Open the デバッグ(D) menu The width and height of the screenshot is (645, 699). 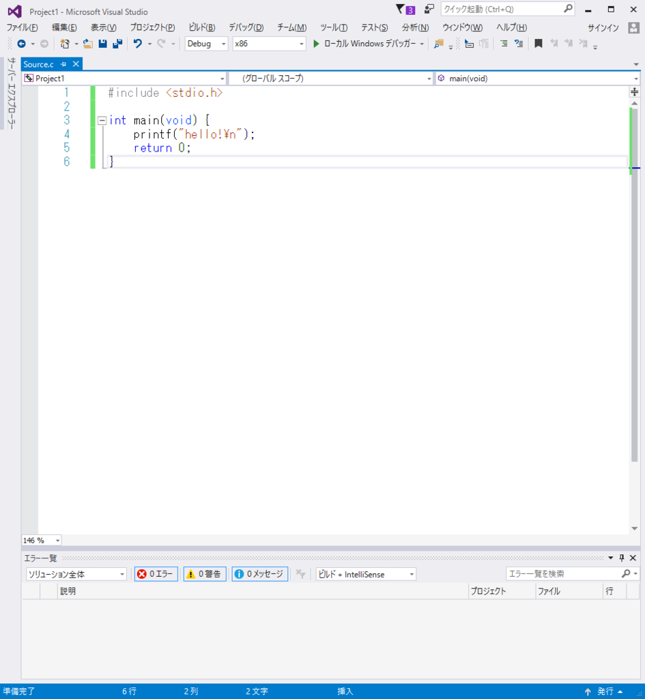[246, 27]
